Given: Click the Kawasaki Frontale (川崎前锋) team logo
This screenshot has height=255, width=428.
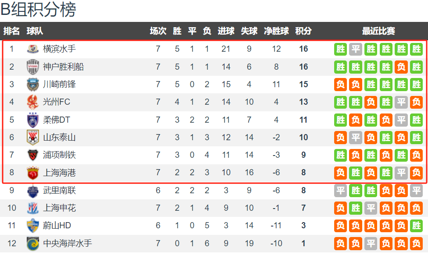Looking at the screenshot, I should 33,84.
